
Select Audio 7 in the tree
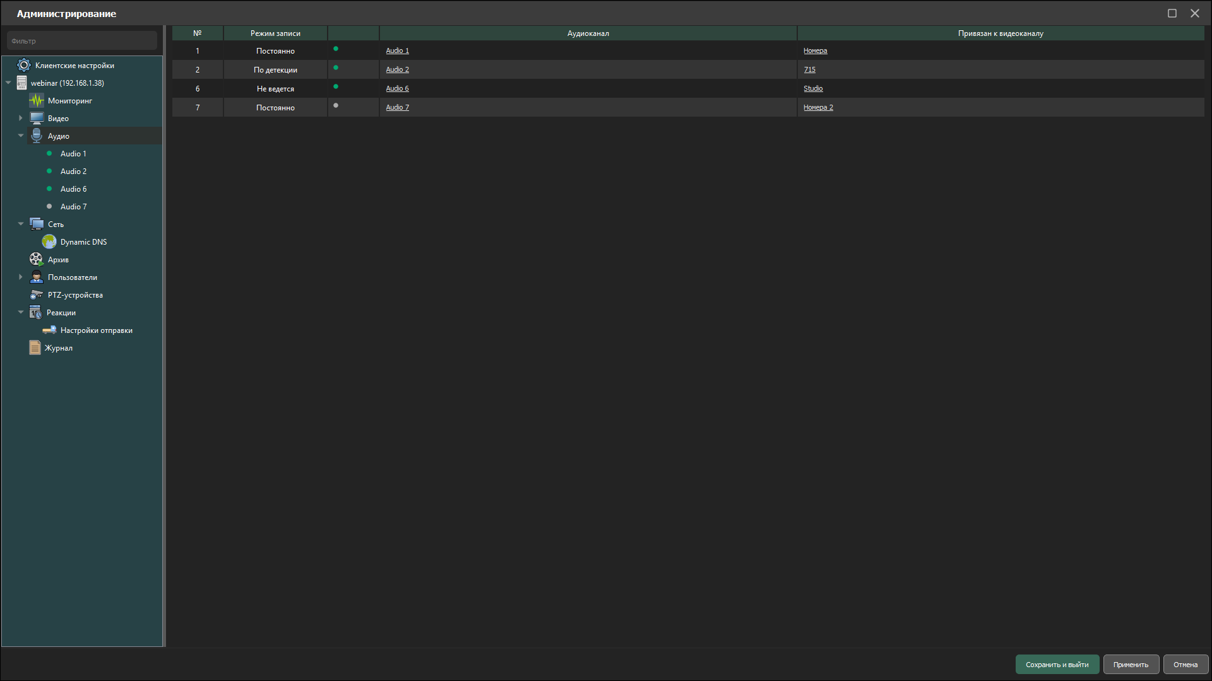click(73, 207)
